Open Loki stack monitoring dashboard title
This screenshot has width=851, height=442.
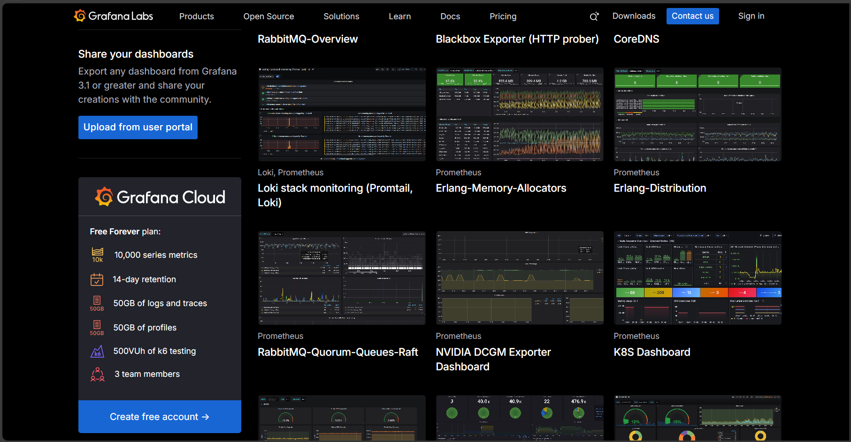(335, 195)
